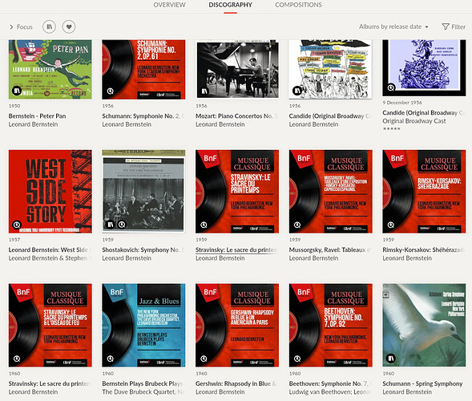Click Qobuz badge on Rimsky-Korsakov Shéhérazade cover
The height and width of the screenshot is (401, 472).
click(391, 225)
